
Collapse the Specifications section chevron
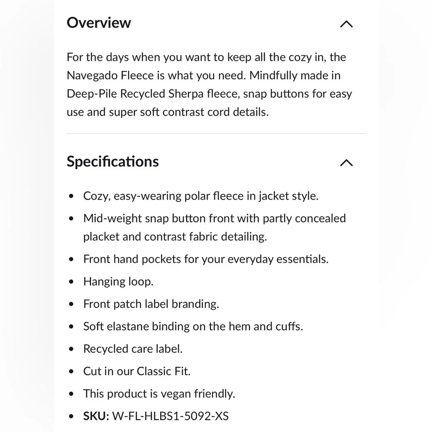click(x=346, y=163)
